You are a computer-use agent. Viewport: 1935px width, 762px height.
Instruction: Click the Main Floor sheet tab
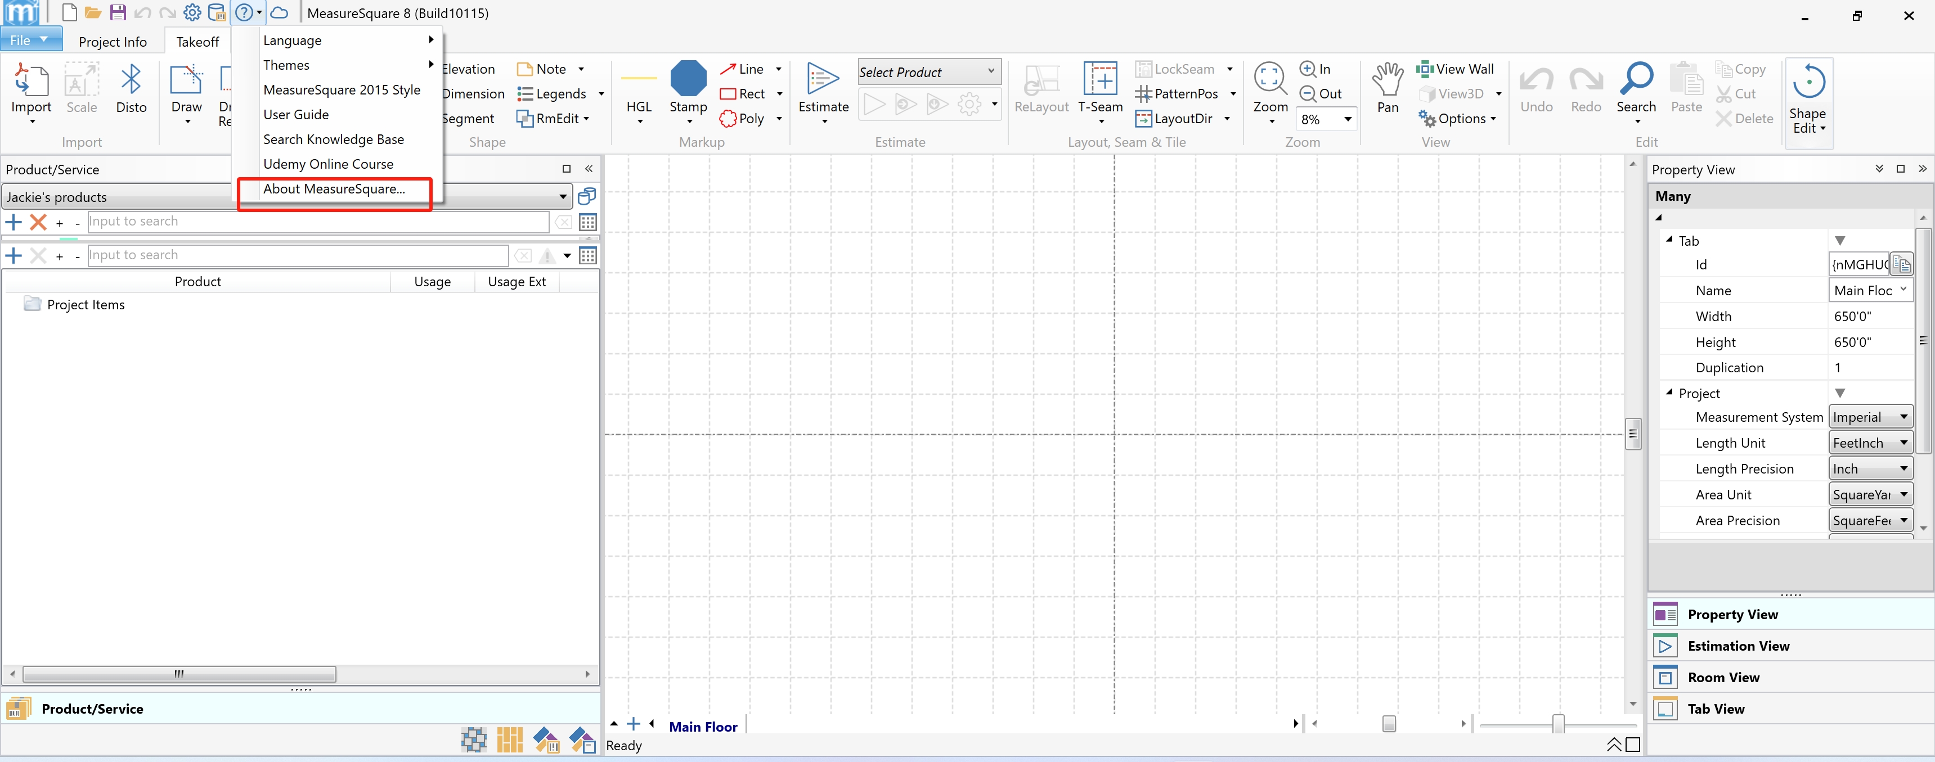(702, 727)
